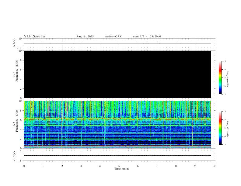
Task: Click the station=GAK label
Action: [113, 36]
